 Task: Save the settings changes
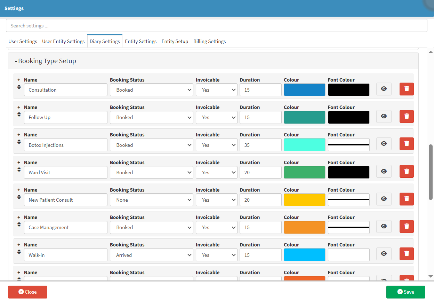405,292
